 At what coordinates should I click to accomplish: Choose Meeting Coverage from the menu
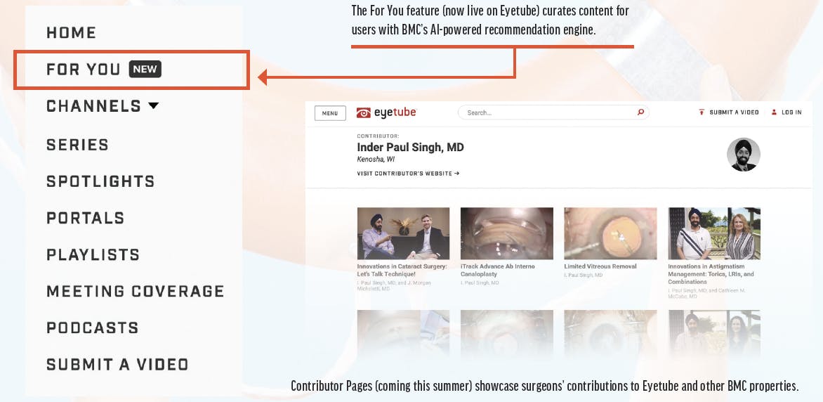[136, 291]
